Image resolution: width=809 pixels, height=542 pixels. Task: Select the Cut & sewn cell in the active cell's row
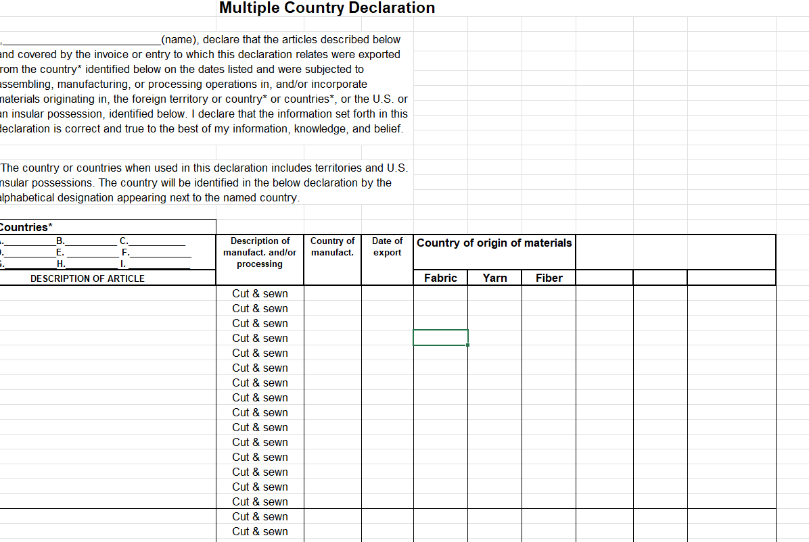click(x=260, y=339)
